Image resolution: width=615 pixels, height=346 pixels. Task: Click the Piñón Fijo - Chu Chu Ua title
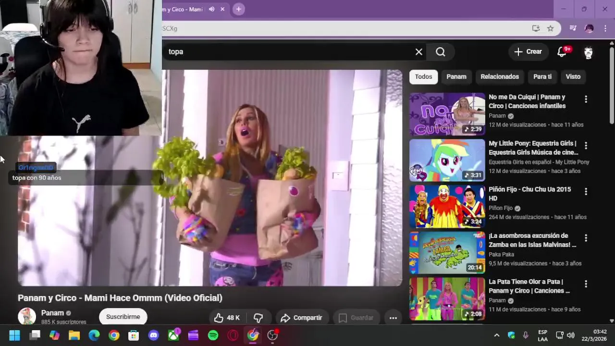530,194
